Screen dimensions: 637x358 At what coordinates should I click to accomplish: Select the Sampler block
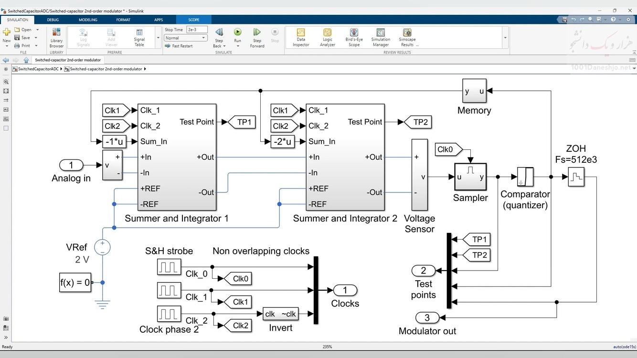pos(470,177)
